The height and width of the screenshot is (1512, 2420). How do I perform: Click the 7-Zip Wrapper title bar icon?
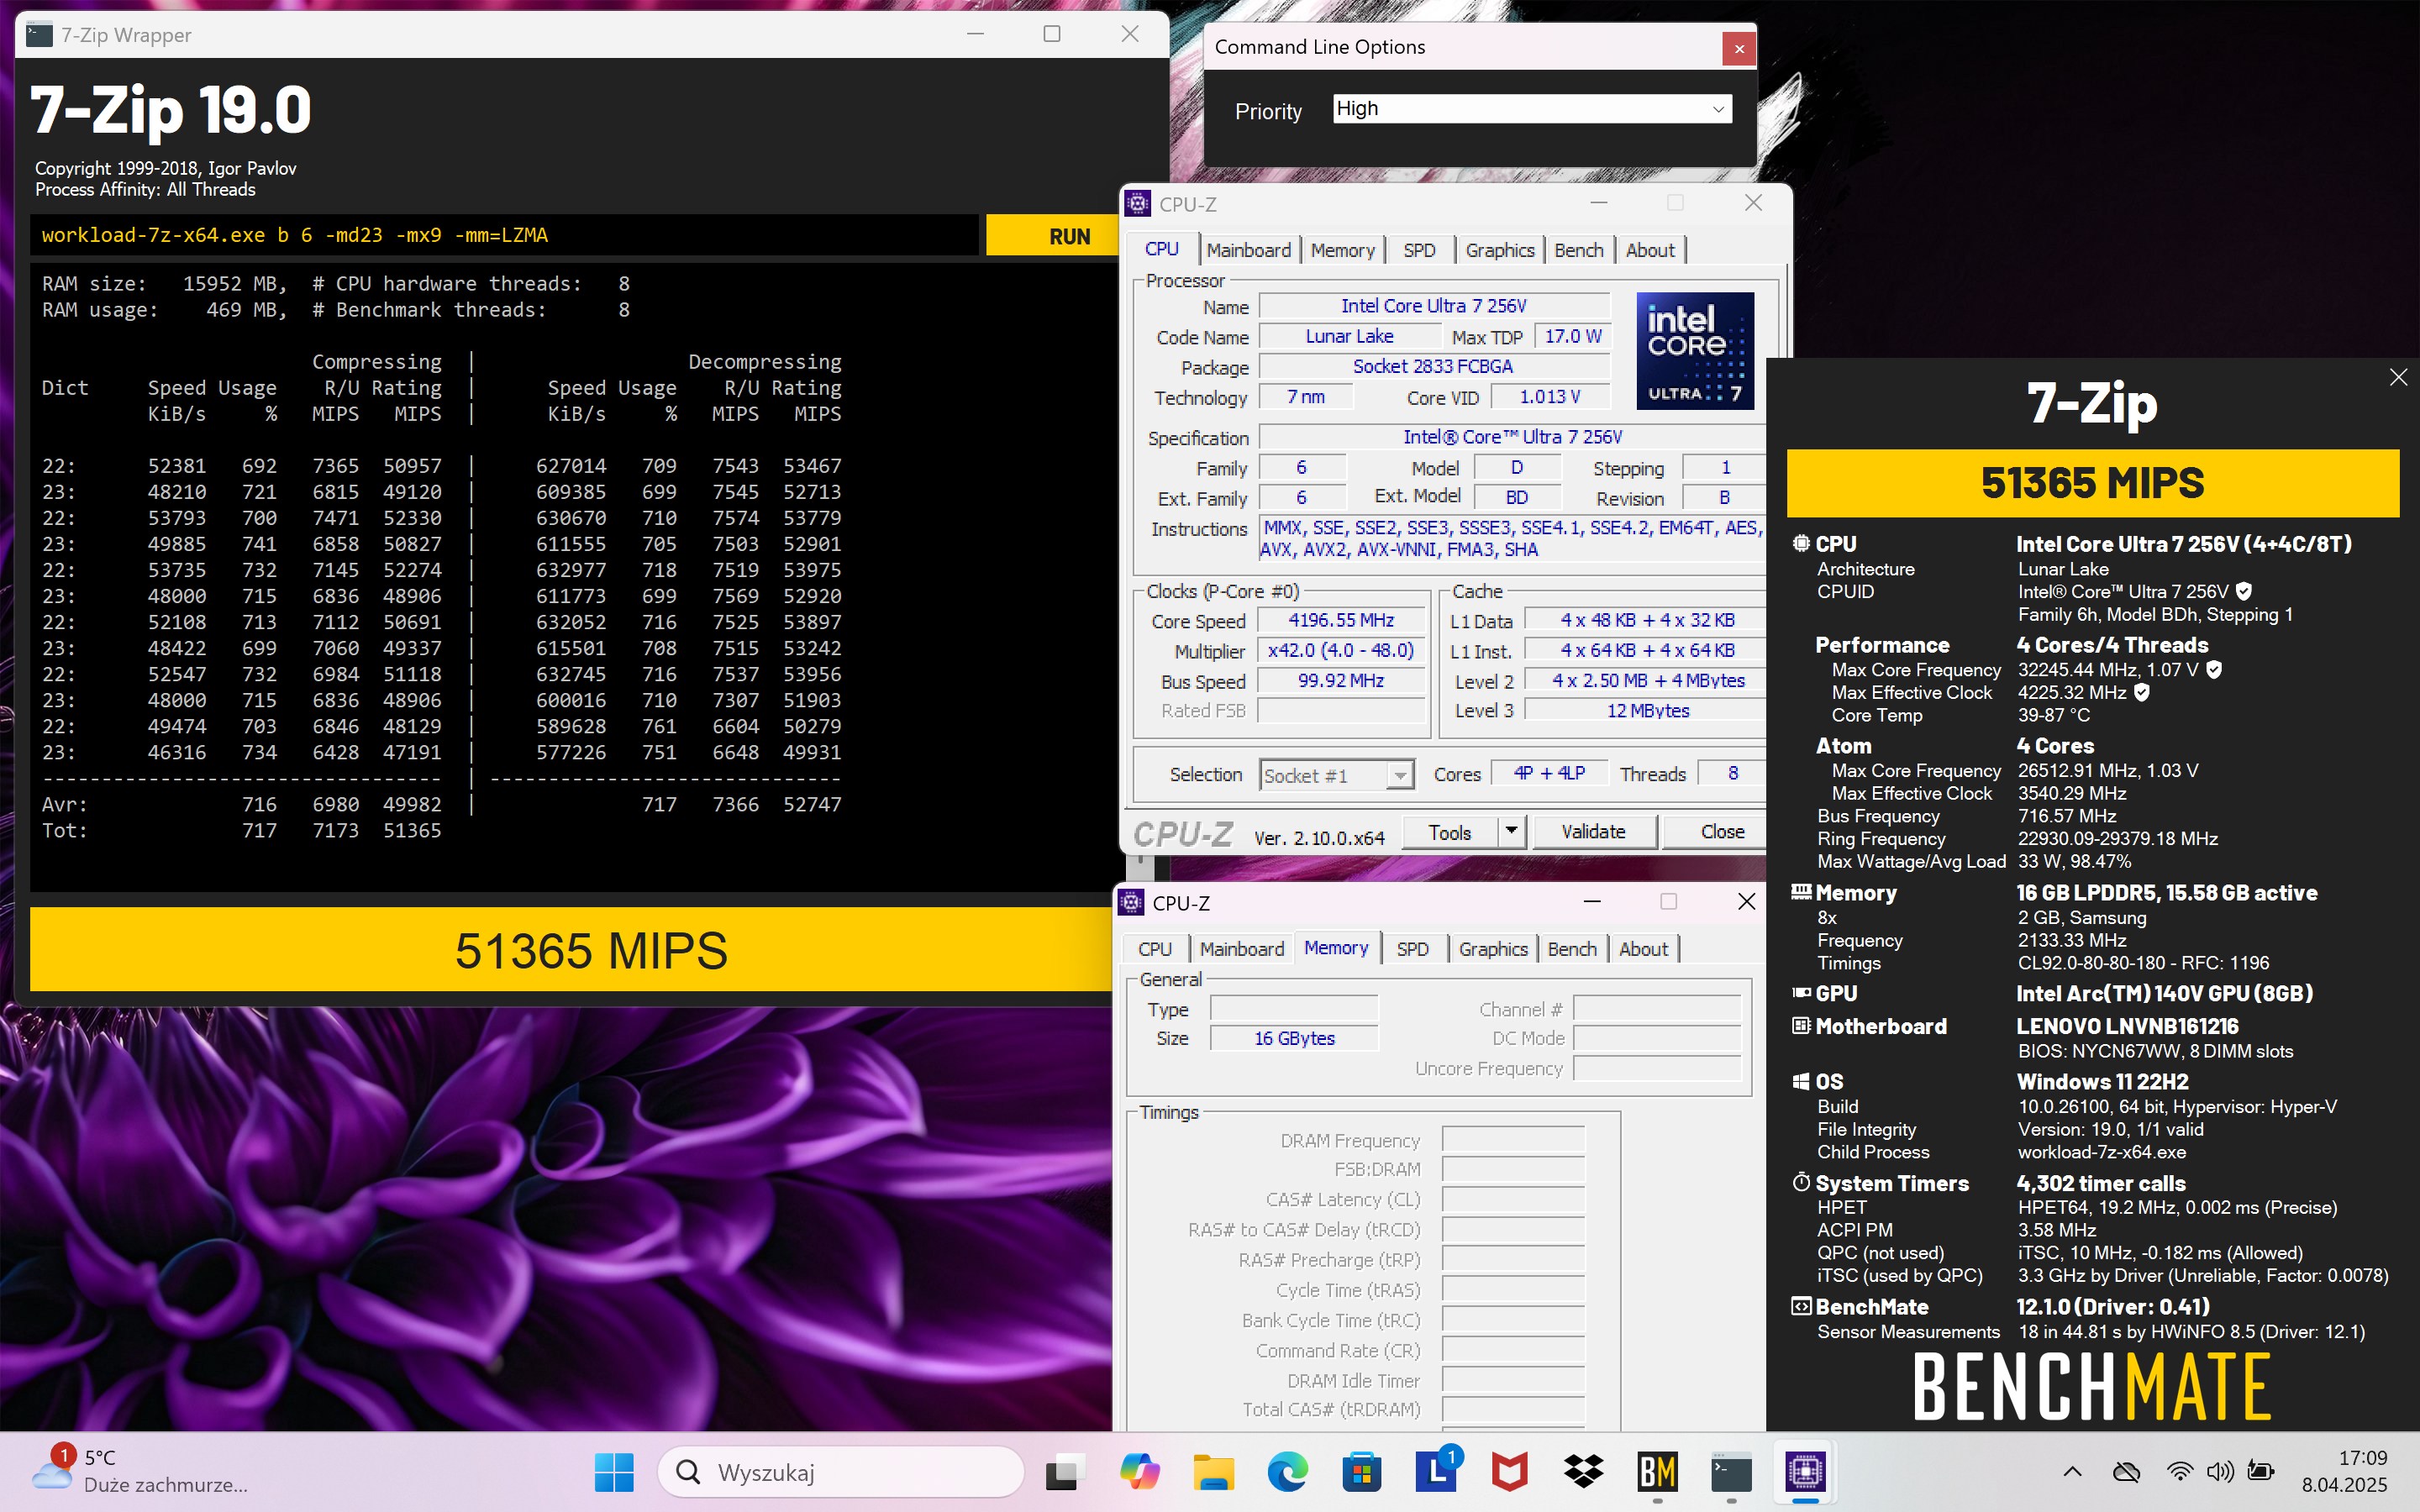pos(39,35)
